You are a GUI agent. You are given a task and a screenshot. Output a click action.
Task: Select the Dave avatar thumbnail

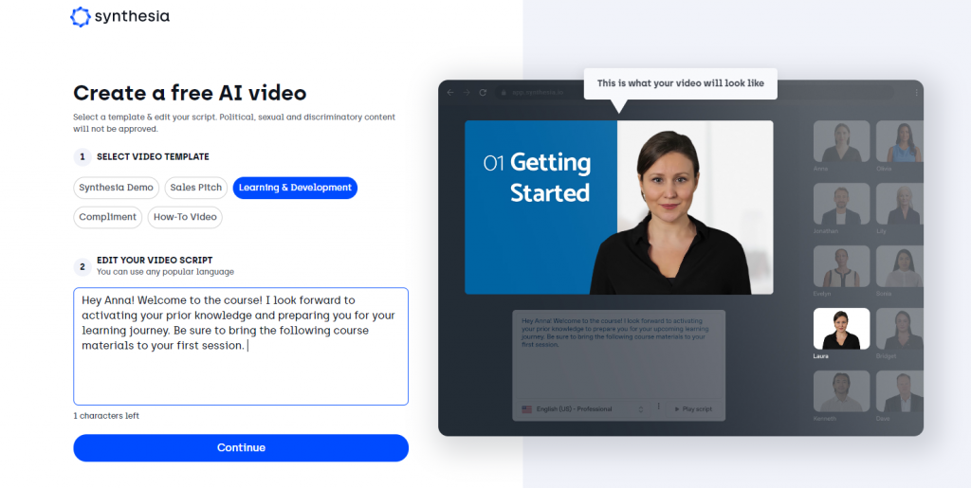click(x=900, y=391)
